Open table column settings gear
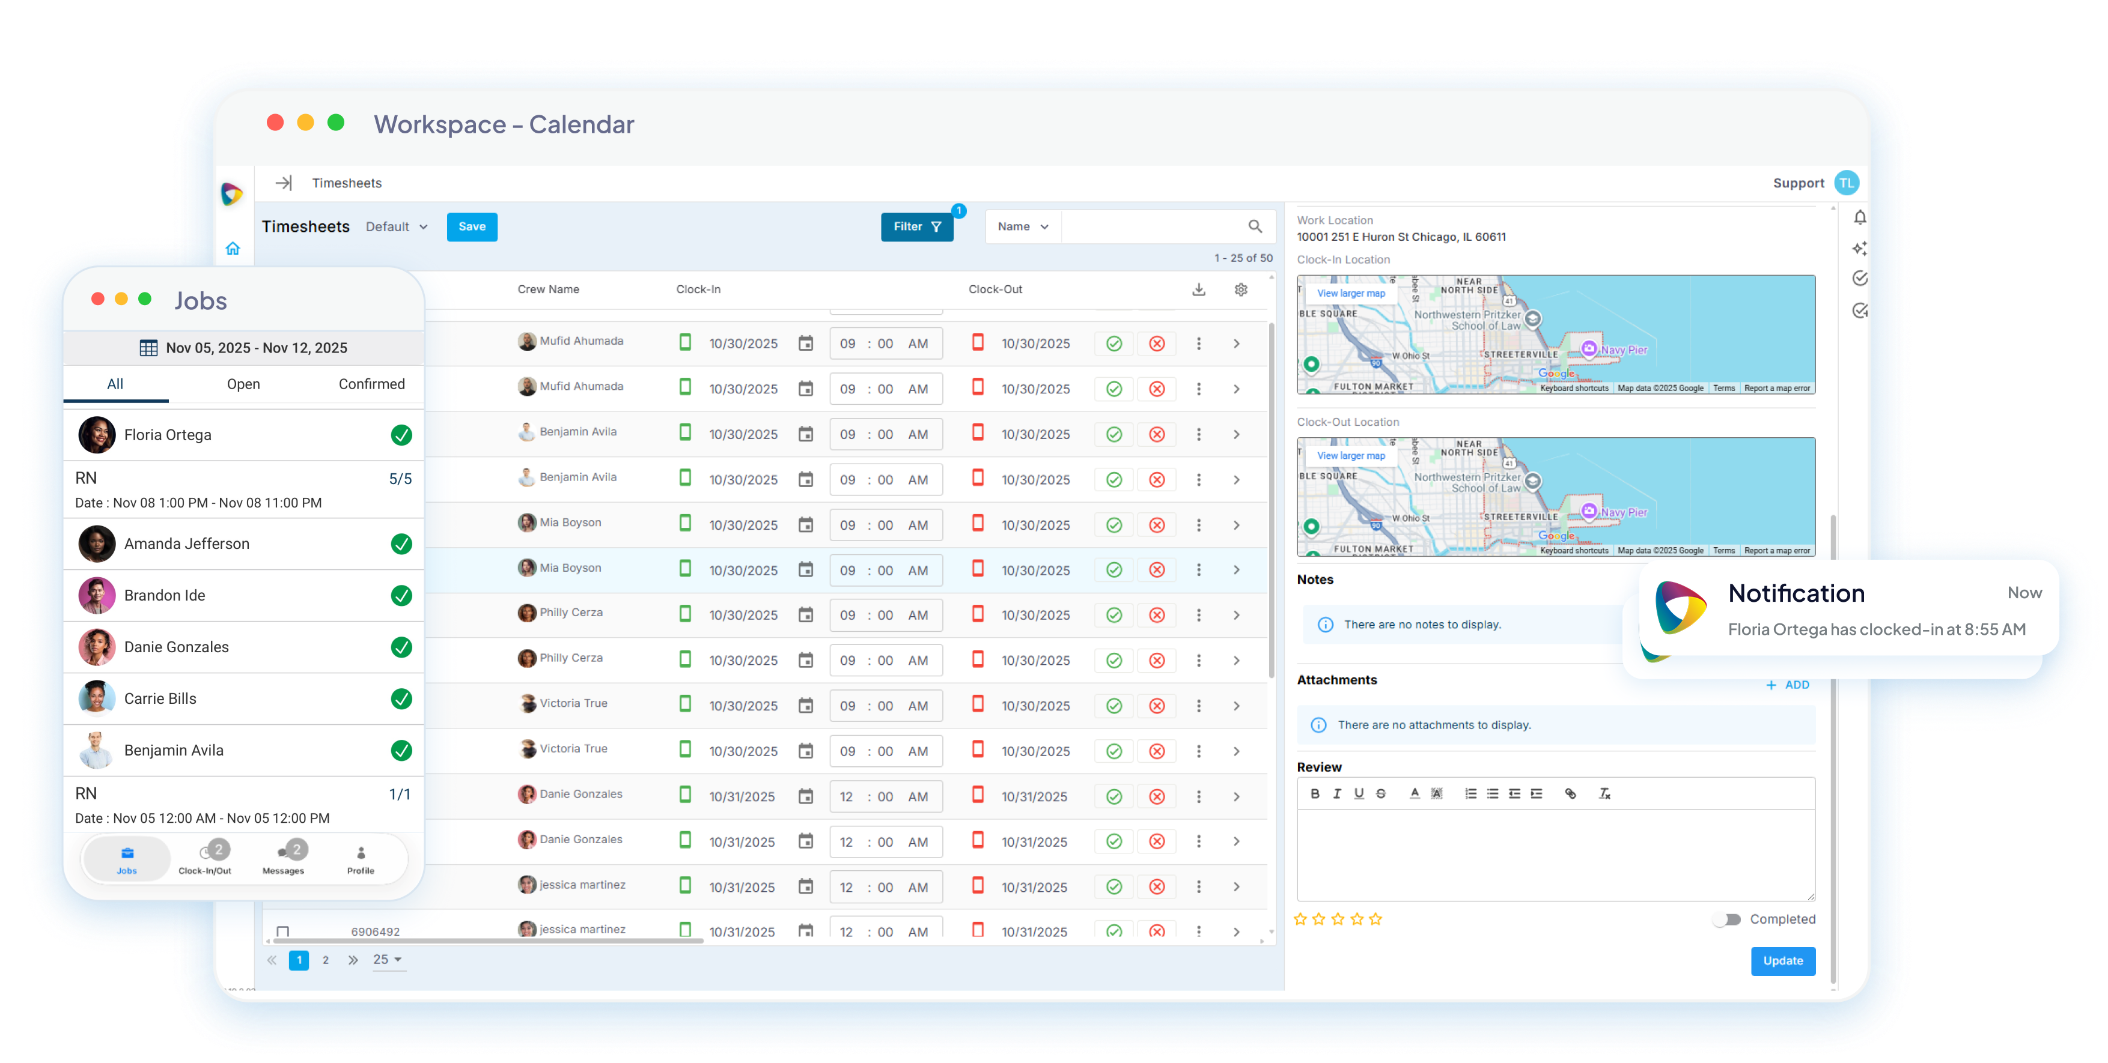2108x1063 pixels. click(x=1240, y=289)
